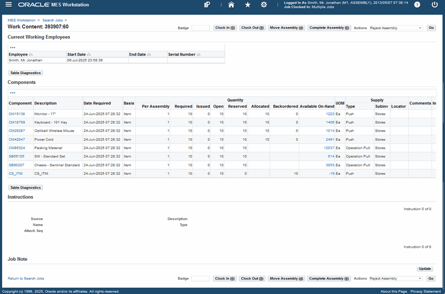Open Settings gear icon

(264, 4)
